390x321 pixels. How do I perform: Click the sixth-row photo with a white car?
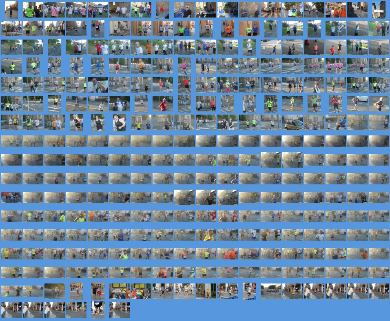coord(357,104)
